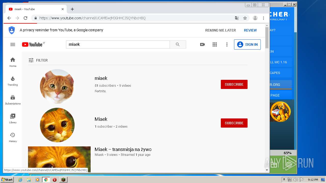
Task: Open Miaek – transmisja na żywo video title
Action: [123, 149]
